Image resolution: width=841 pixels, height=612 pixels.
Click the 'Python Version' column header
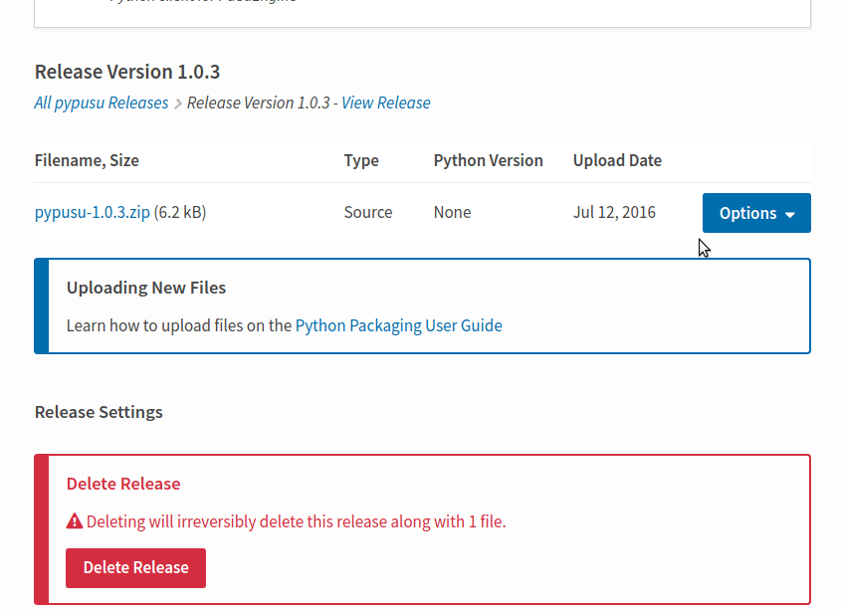[488, 160]
